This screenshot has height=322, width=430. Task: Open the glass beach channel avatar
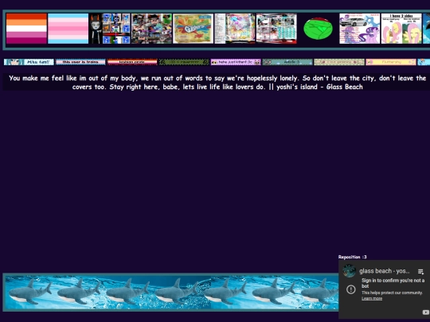point(349,271)
